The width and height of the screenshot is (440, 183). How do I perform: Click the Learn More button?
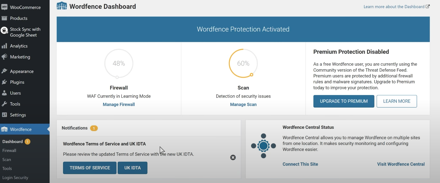point(396,101)
